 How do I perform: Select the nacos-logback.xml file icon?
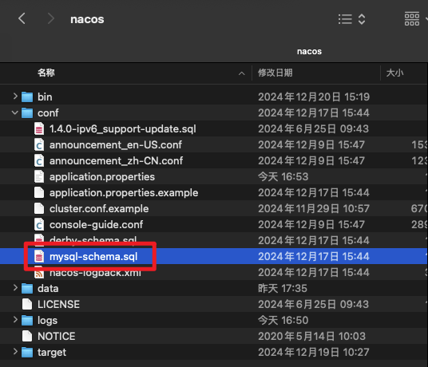[x=39, y=272]
